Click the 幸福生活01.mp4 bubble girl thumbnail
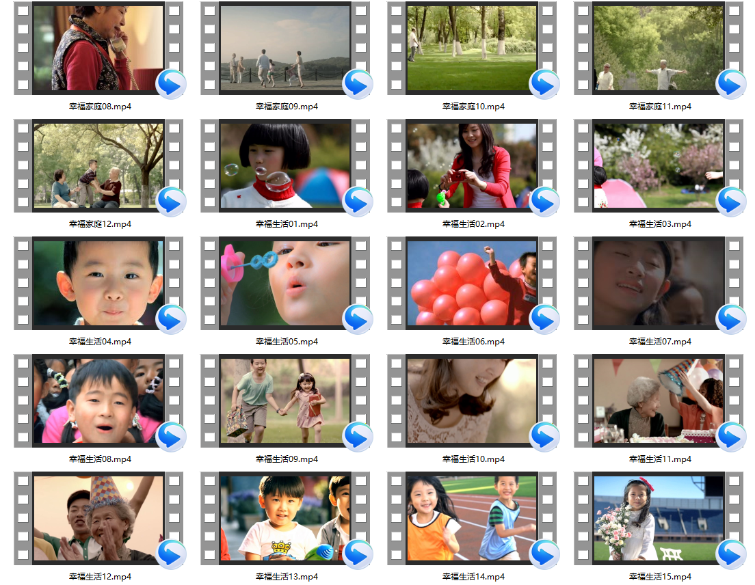 (286, 165)
